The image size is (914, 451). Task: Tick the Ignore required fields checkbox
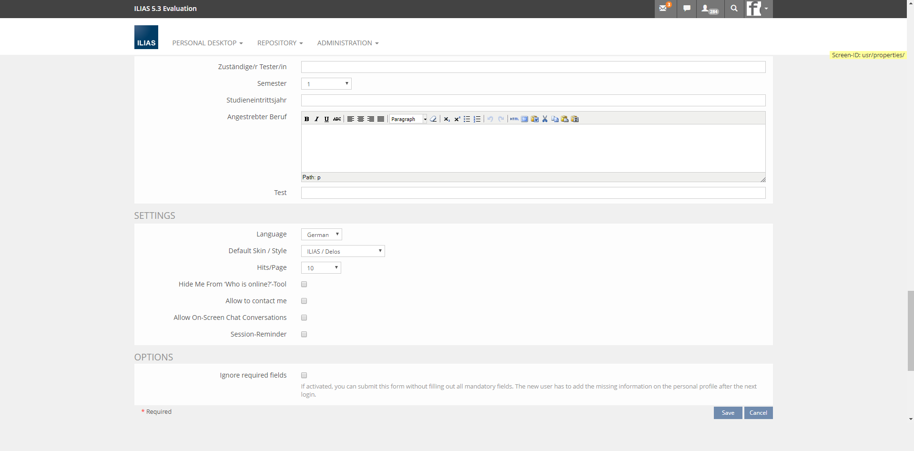point(304,376)
